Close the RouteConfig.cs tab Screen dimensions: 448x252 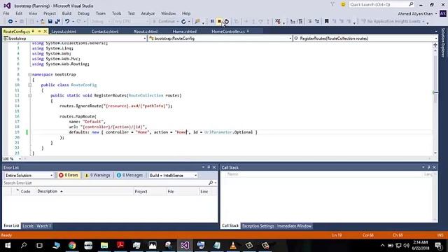coord(45,31)
